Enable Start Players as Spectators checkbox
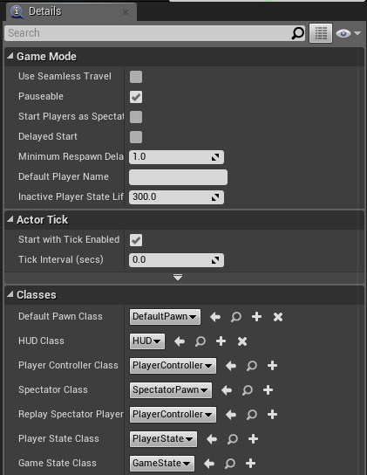 coord(136,117)
